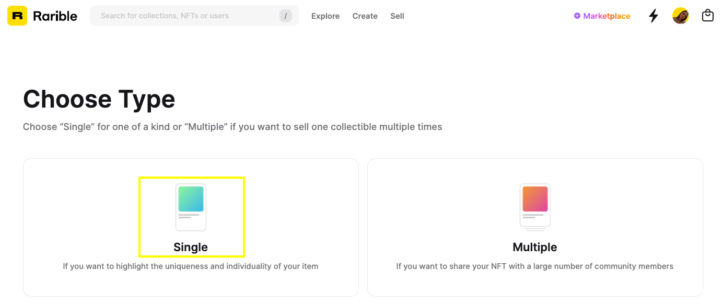Open the Explore menu
Image resolution: width=723 pixels, height=305 pixels.
click(x=325, y=16)
